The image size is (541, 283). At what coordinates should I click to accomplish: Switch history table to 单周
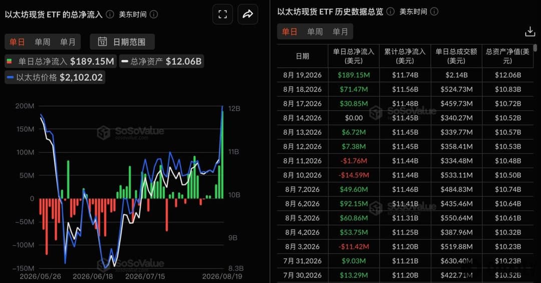[x=315, y=32]
